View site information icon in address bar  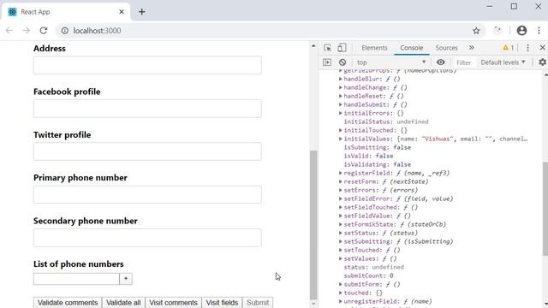pos(65,31)
